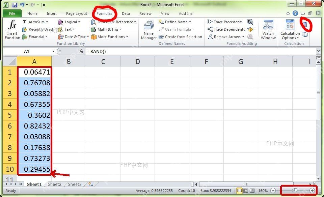
Task: Click the Calculate Now icon
Action: click(305, 25)
